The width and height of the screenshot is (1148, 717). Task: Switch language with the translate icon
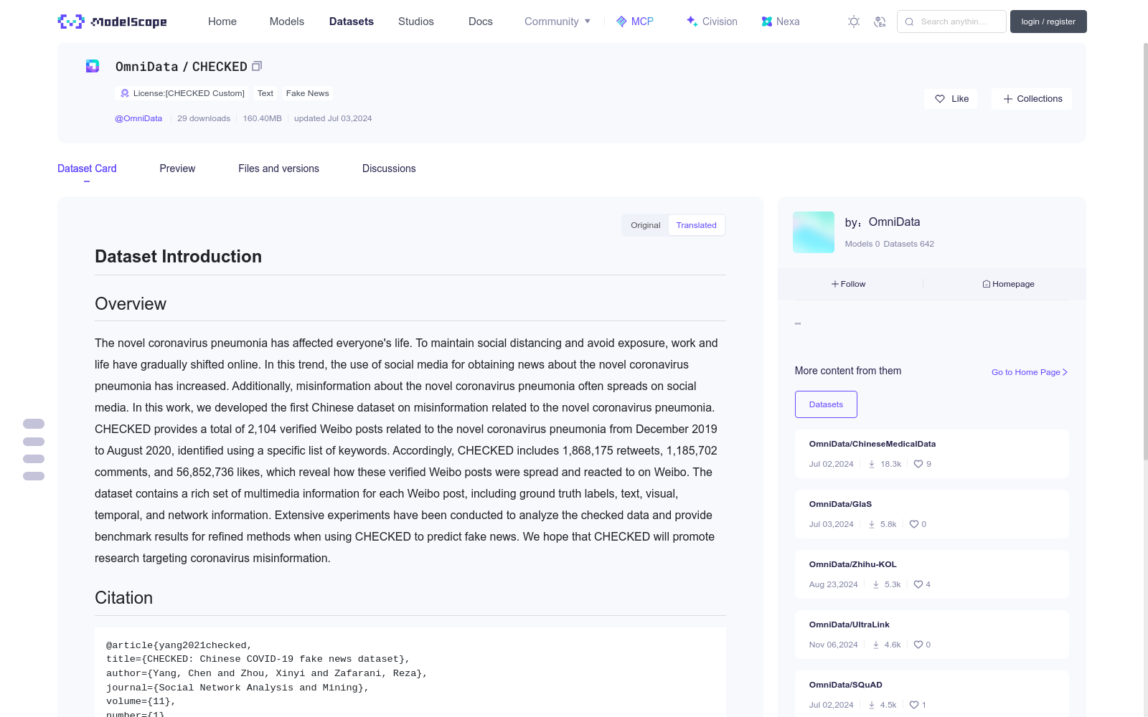pyautogui.click(x=880, y=22)
